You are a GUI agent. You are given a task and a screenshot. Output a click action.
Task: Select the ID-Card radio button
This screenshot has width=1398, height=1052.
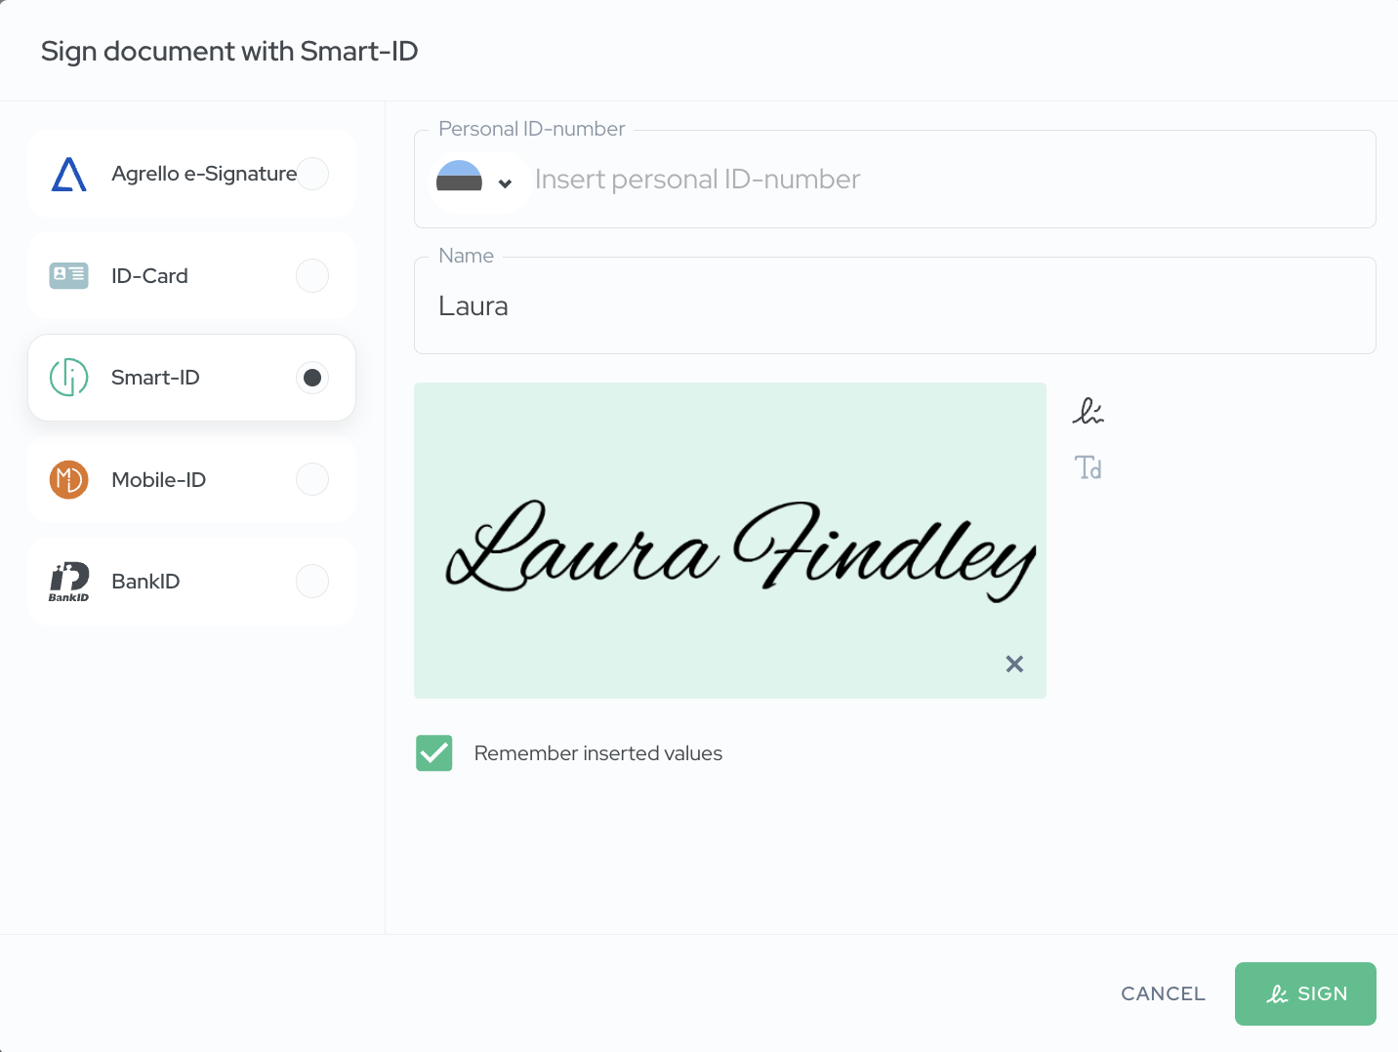tap(312, 276)
